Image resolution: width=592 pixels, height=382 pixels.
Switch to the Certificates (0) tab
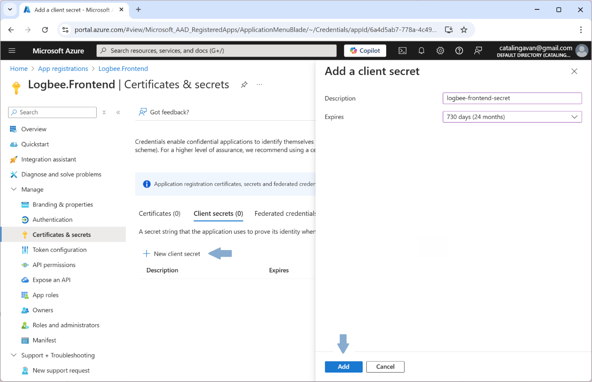click(x=159, y=213)
